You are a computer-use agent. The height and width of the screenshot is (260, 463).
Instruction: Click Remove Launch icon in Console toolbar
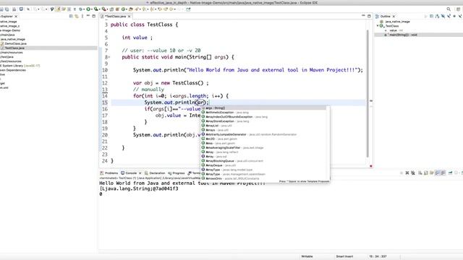(x=407, y=173)
